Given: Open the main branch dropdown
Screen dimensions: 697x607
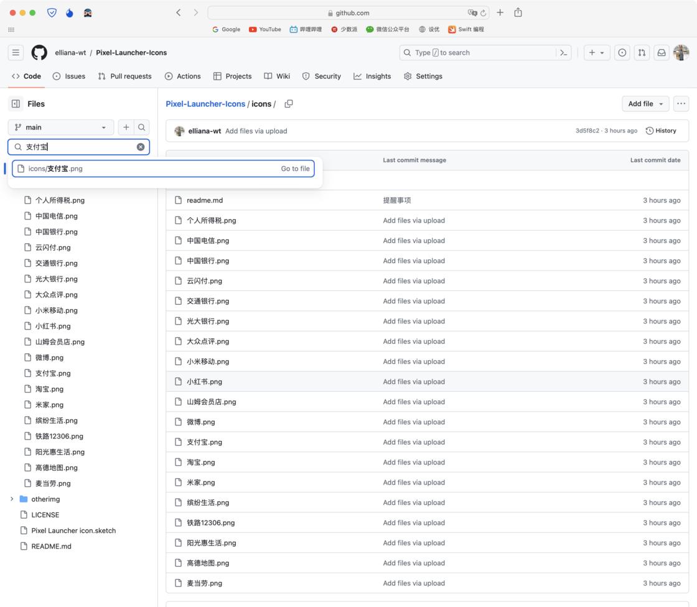Looking at the screenshot, I should click(x=61, y=127).
